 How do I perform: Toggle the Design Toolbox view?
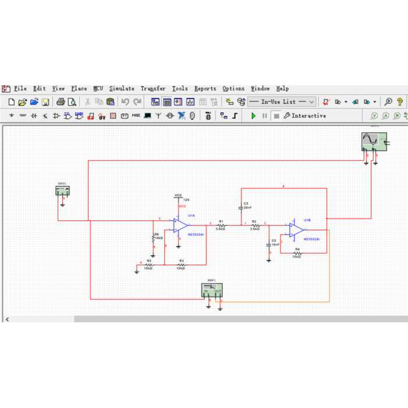click(156, 101)
